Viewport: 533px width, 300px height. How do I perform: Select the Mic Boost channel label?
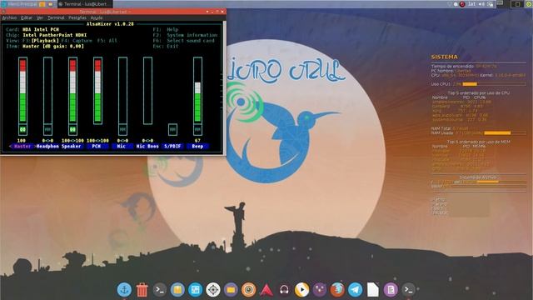(x=147, y=147)
